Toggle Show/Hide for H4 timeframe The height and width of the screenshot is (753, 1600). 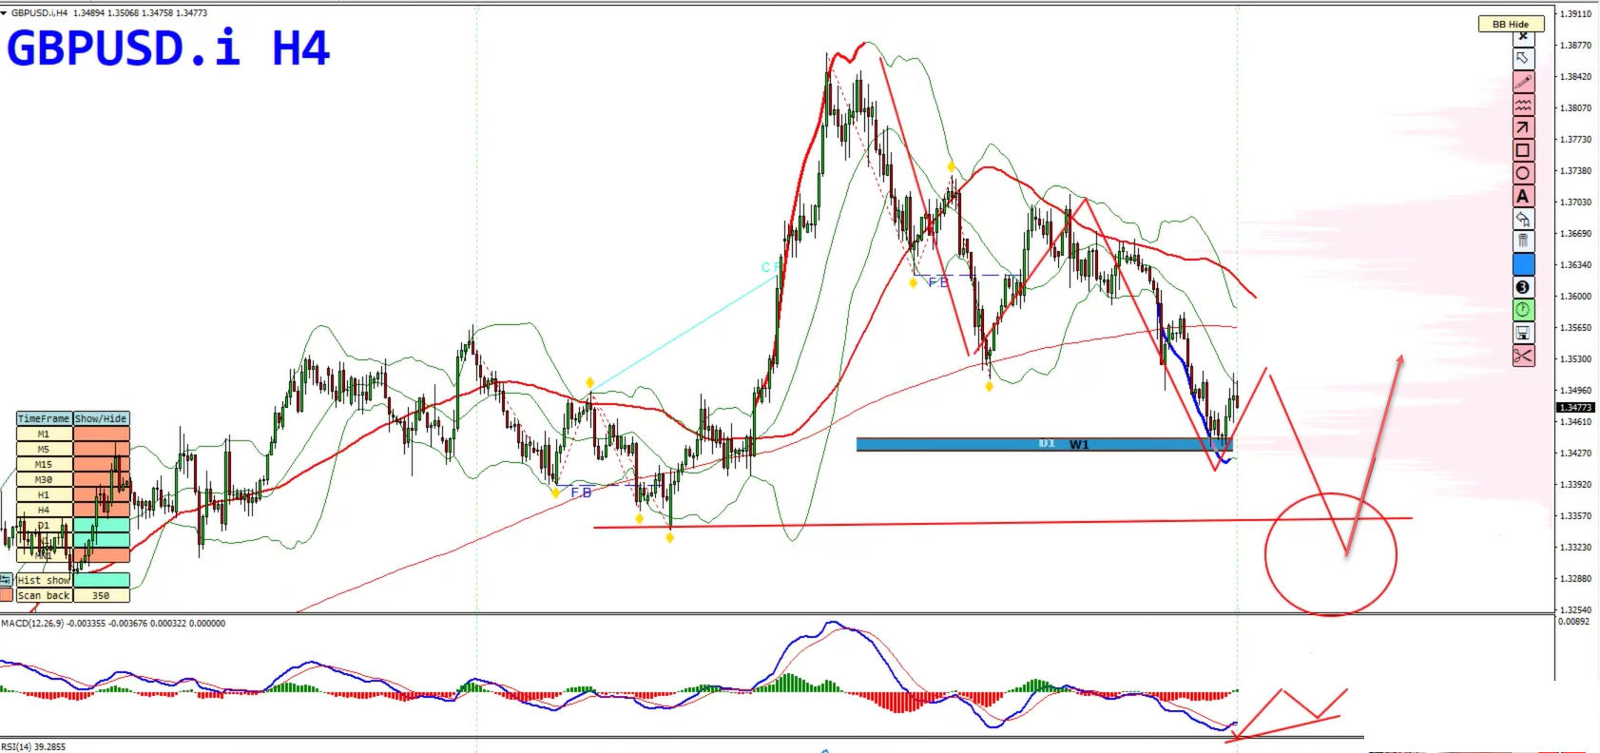click(101, 510)
